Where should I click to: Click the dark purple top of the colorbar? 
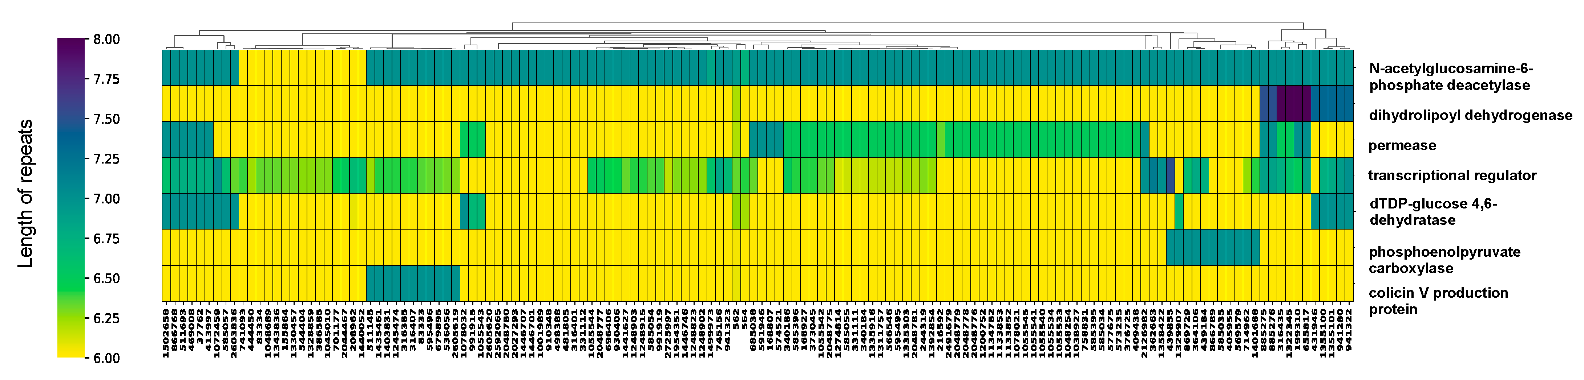pos(71,43)
